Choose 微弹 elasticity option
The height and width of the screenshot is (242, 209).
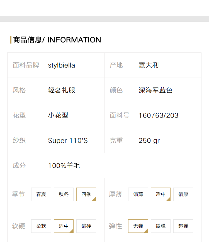[x=161, y=226]
